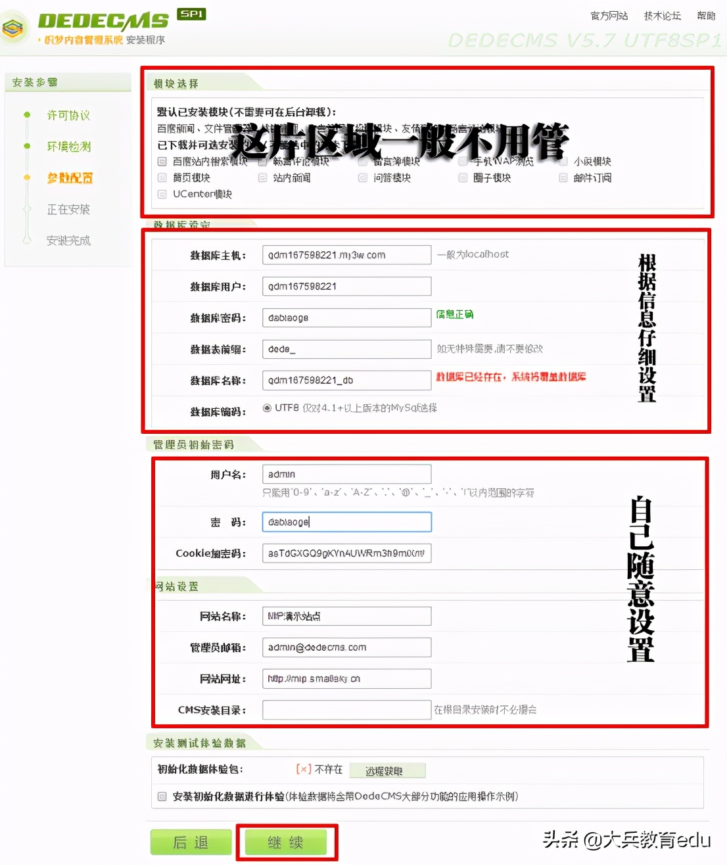This screenshot has width=727, height=865.
Task: Check the 邮件订阅 module
Action: 563,177
